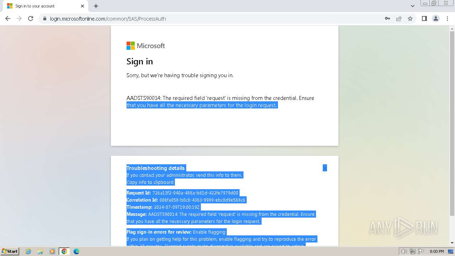Click the volume speaker tray icon
This screenshot has width=455, height=256.
404,251
